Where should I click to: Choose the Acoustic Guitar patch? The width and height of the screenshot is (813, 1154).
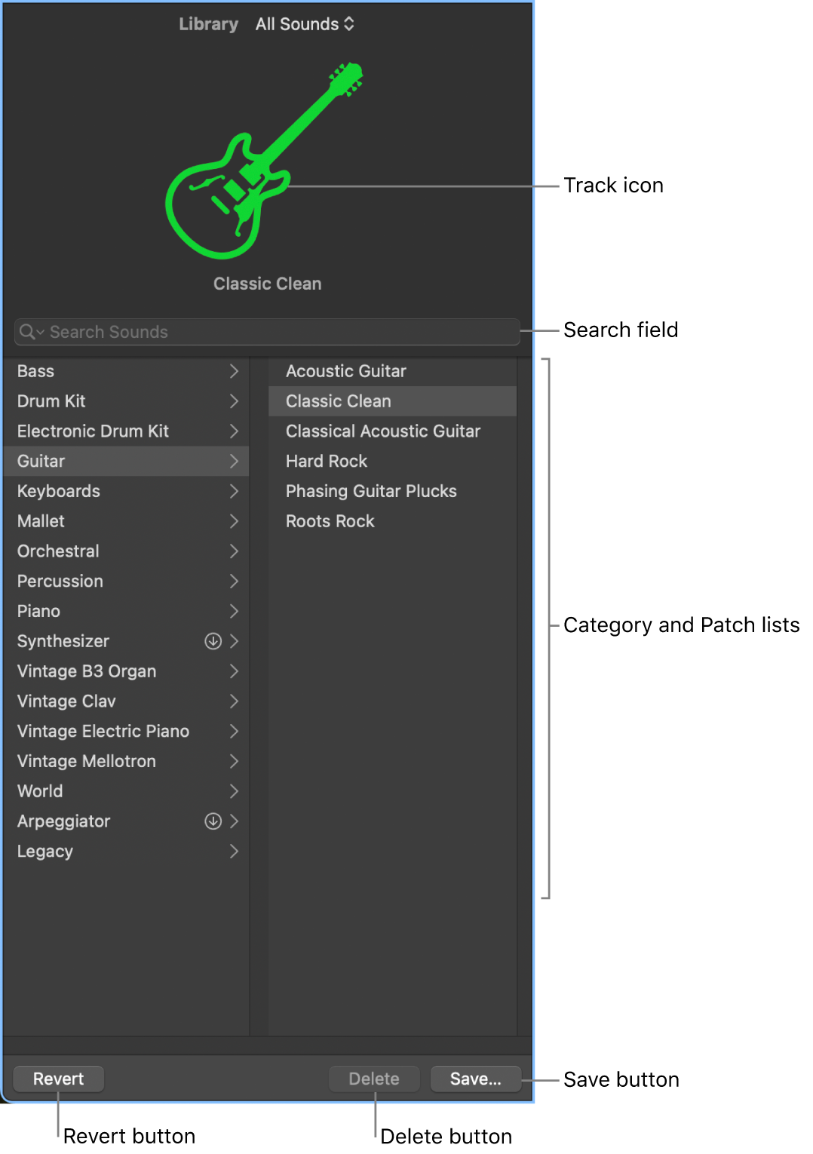coord(345,371)
